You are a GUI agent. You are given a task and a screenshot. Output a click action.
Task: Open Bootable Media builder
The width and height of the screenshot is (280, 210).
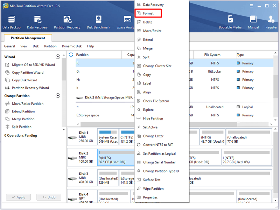(x=230, y=22)
